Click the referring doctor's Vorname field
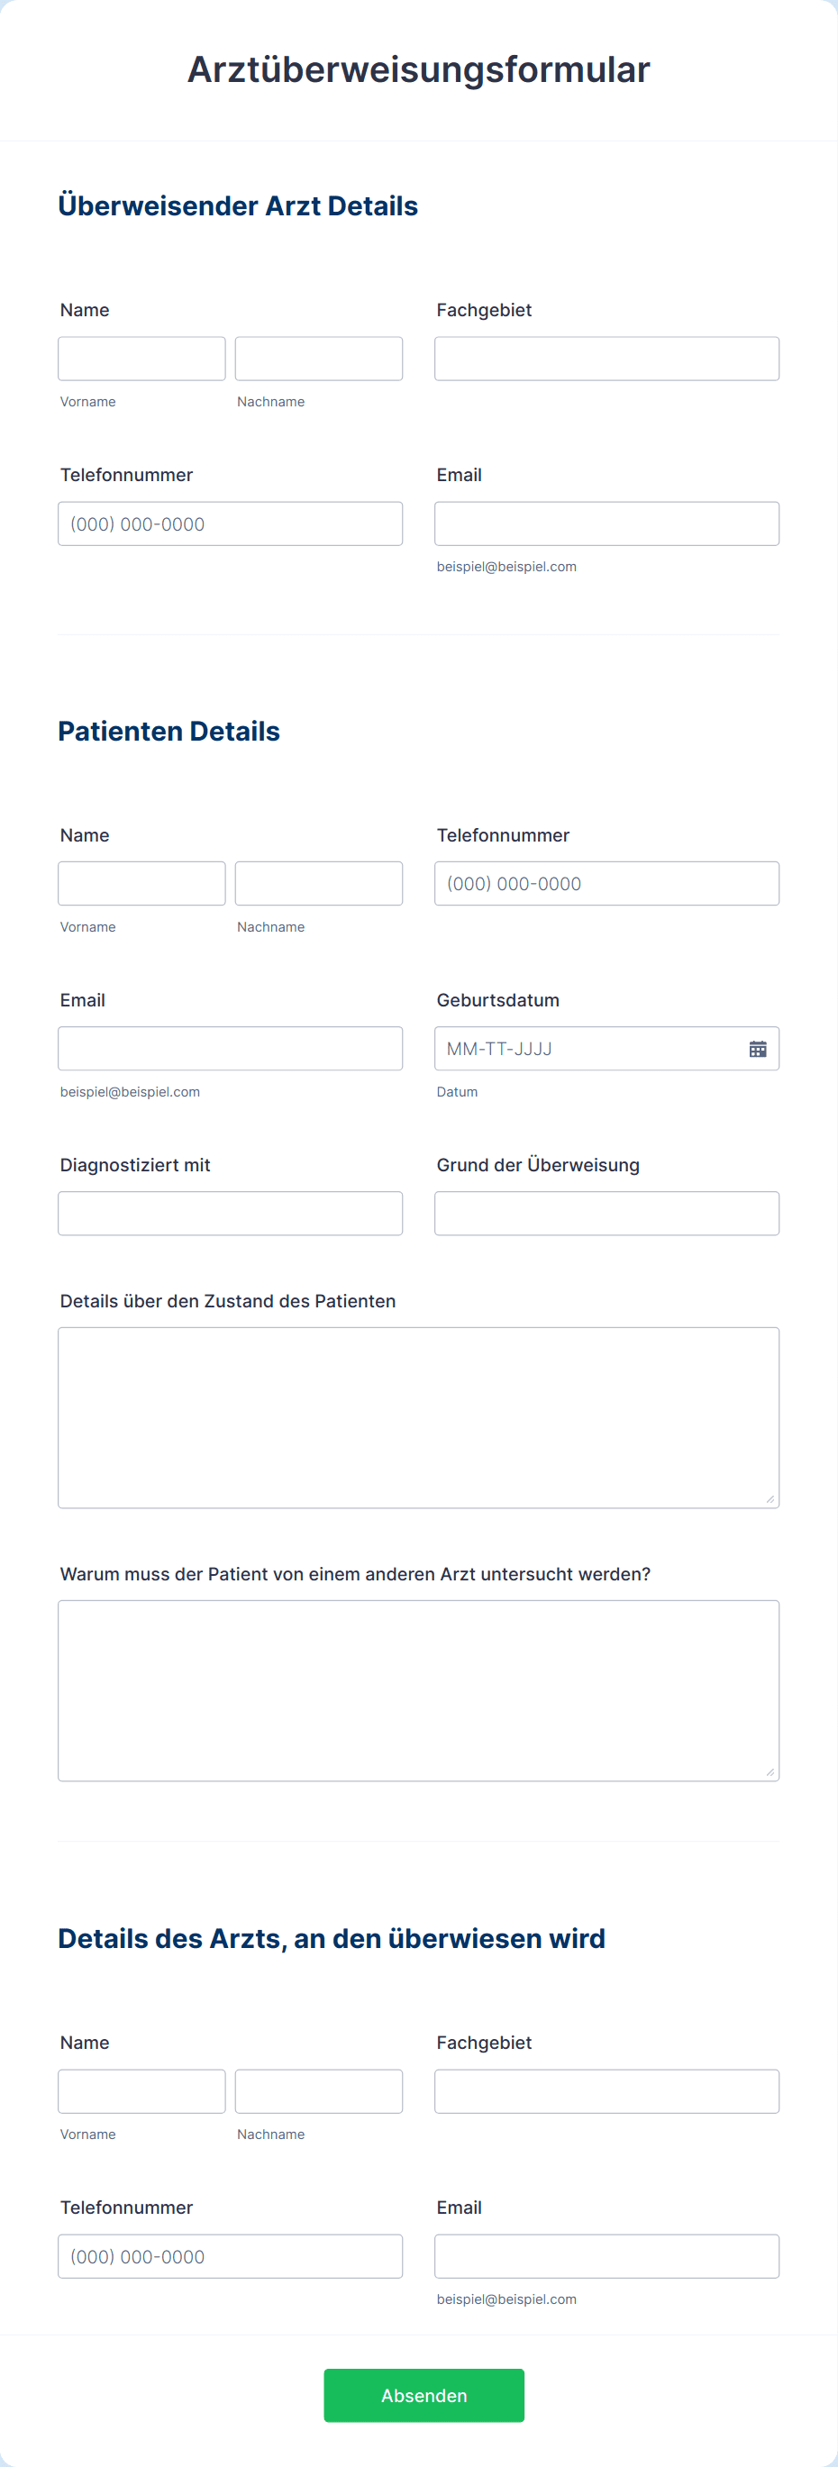The height and width of the screenshot is (2467, 838). [141, 359]
